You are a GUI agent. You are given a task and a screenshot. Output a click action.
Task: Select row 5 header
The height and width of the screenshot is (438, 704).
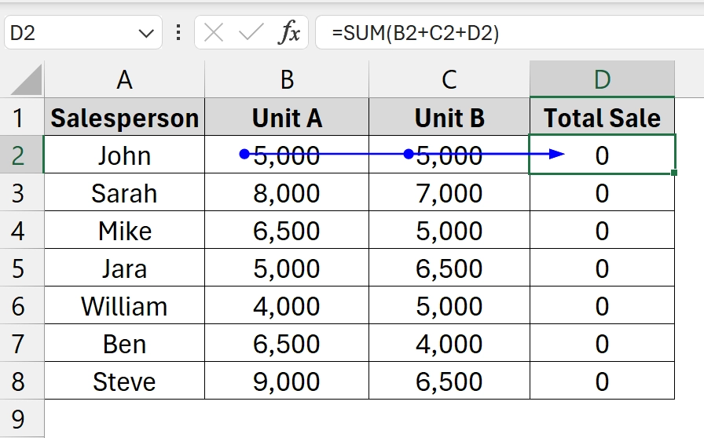point(21,268)
